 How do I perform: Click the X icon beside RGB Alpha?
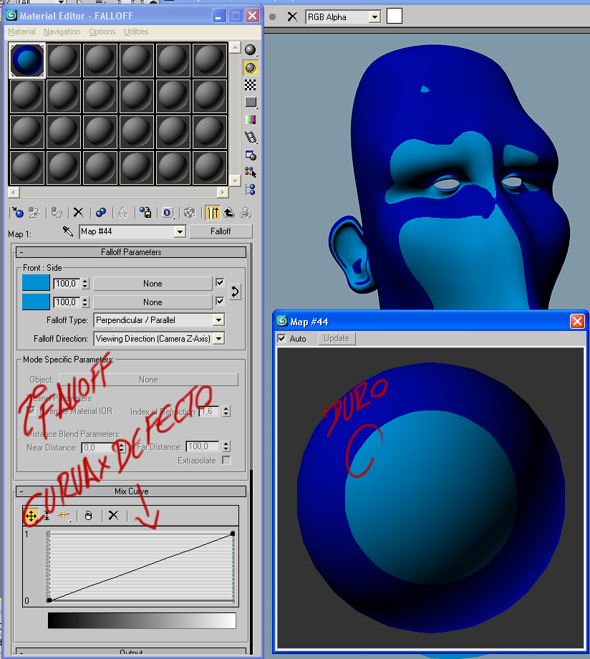tap(292, 16)
